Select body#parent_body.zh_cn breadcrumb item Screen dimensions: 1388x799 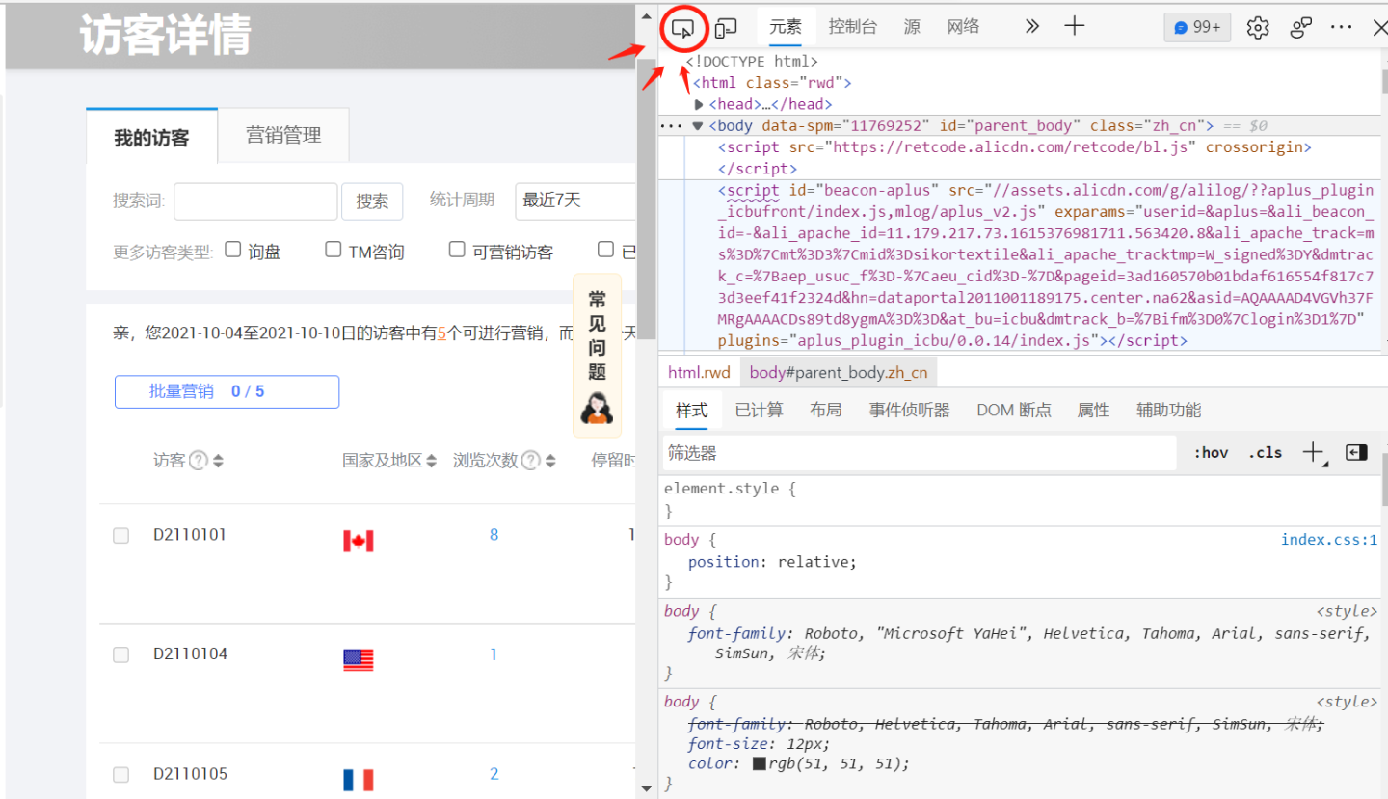[839, 372]
